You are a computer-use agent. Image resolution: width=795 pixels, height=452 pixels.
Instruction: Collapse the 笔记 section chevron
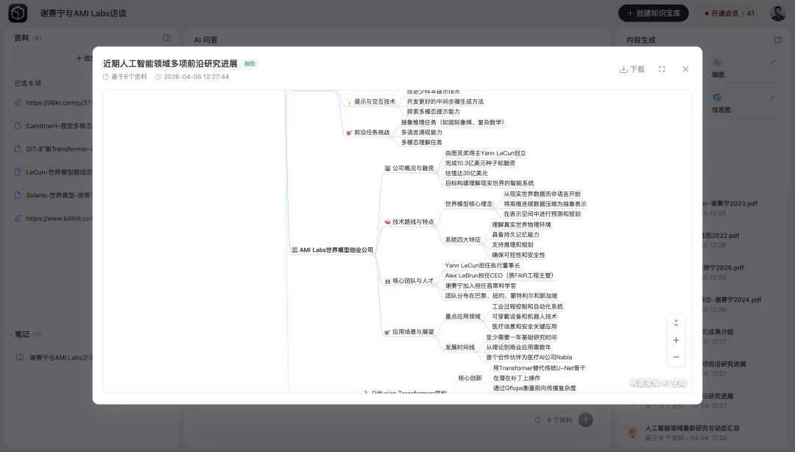click(x=10, y=335)
